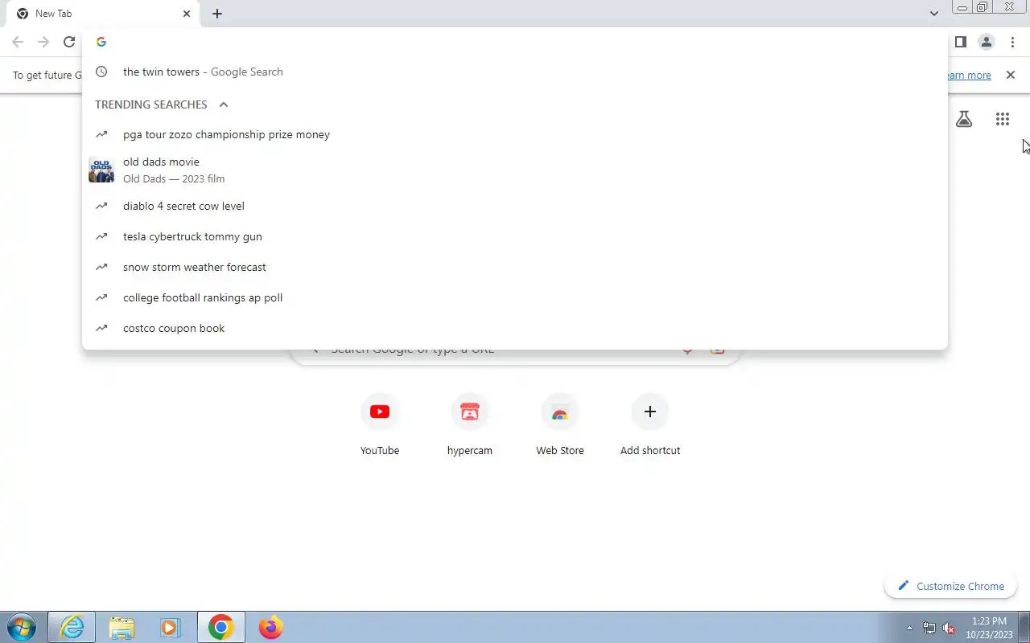Open a new tab with the plus button
Image resolution: width=1030 pixels, height=643 pixels.
[217, 14]
